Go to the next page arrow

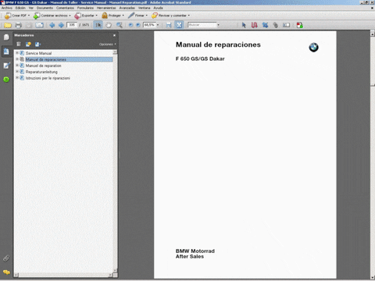click(61, 25)
